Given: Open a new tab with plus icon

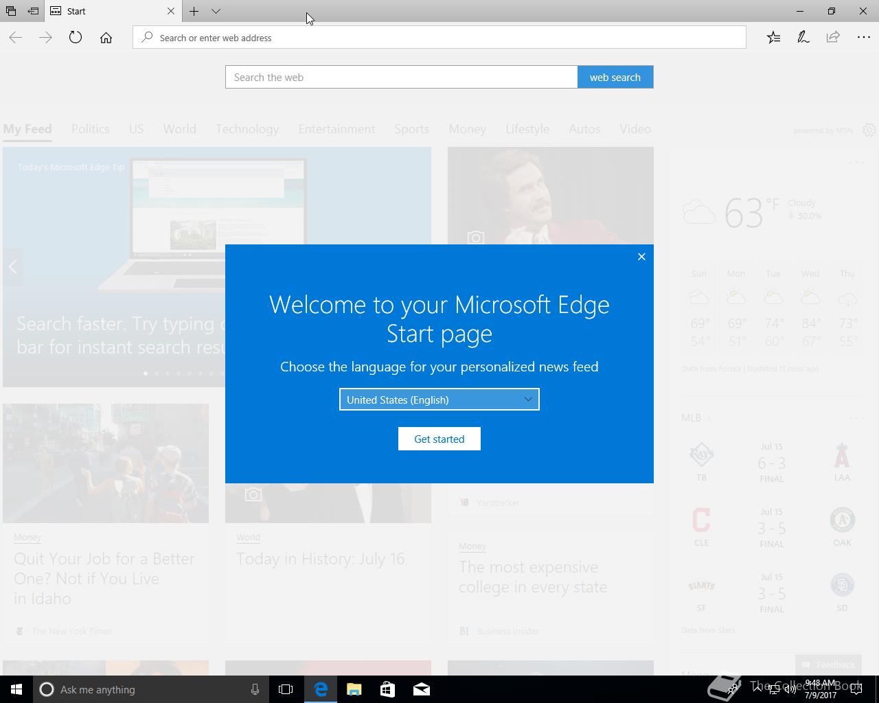Looking at the screenshot, I should click(x=194, y=11).
